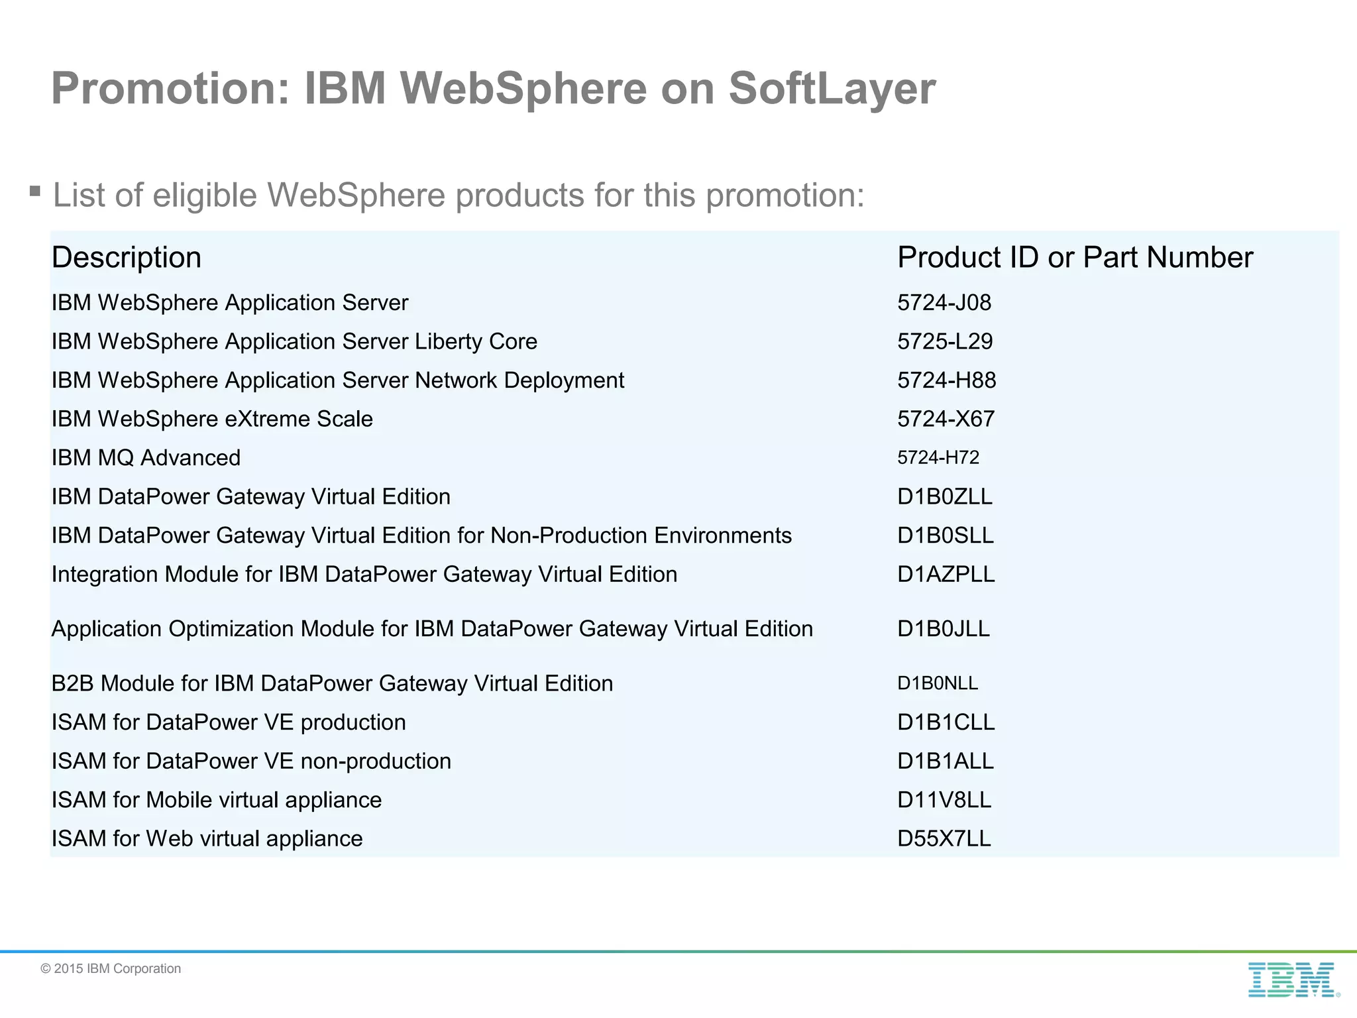Screen dimensions: 1357x1018
Task: Select 'ISAM for DataPower VE non-production'
Action: click(x=251, y=762)
